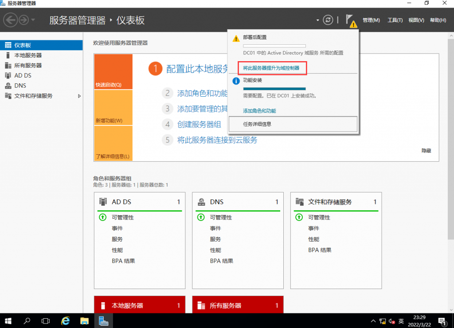The image size is (454, 328).
Task: Open 性能 in the 文件和存储服务 tile
Action: (313, 239)
